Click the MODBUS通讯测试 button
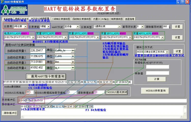Image resolution: width=191 pixels, height=122 pixels. [x=117, y=92]
